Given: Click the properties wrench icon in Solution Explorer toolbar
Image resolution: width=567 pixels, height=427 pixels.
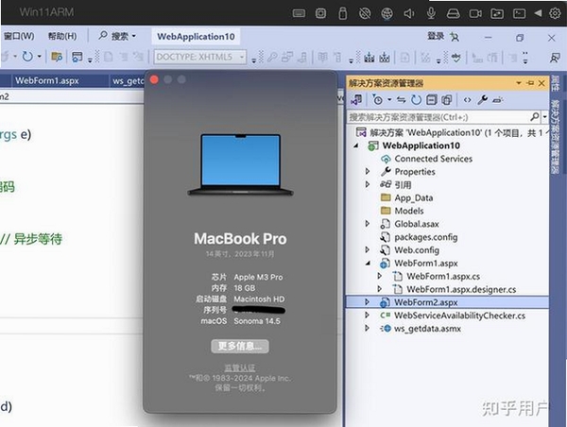Looking at the screenshot, I should pos(482,100).
